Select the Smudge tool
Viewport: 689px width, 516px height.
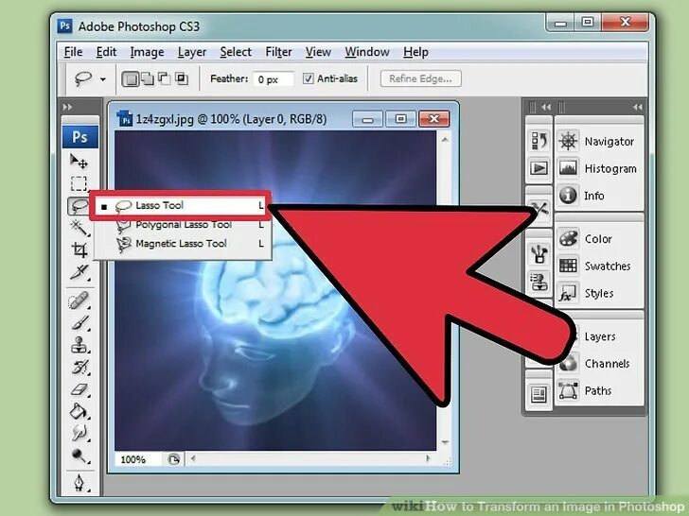coord(79,433)
